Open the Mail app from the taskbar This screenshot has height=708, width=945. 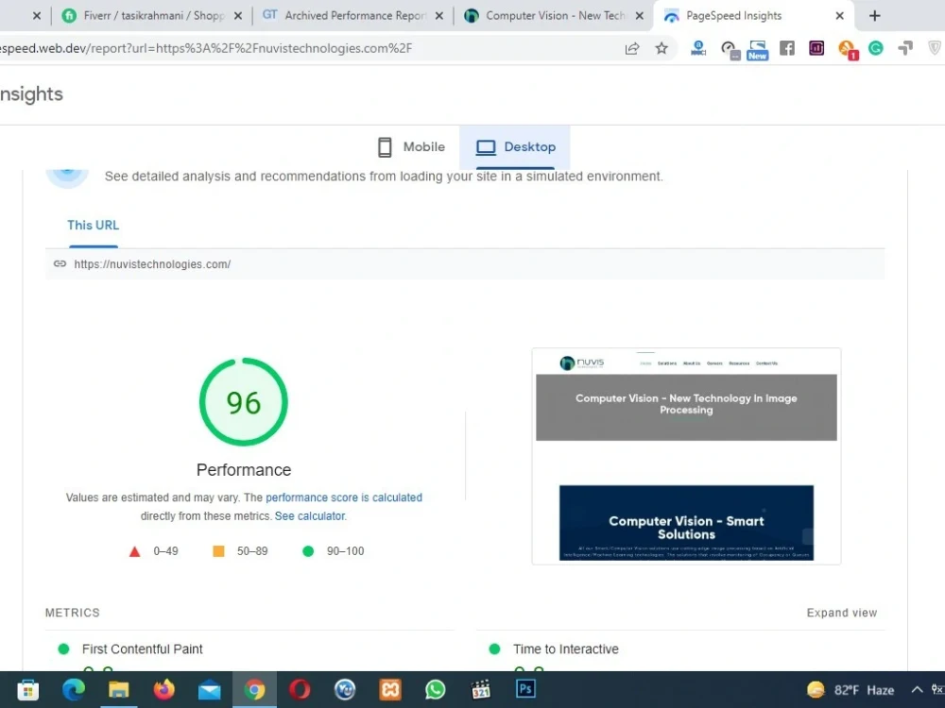click(209, 689)
